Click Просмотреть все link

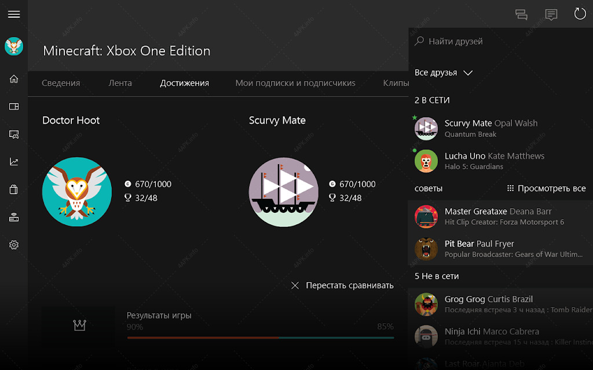click(x=552, y=188)
